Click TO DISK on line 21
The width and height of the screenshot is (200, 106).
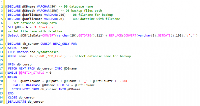[63, 85]
